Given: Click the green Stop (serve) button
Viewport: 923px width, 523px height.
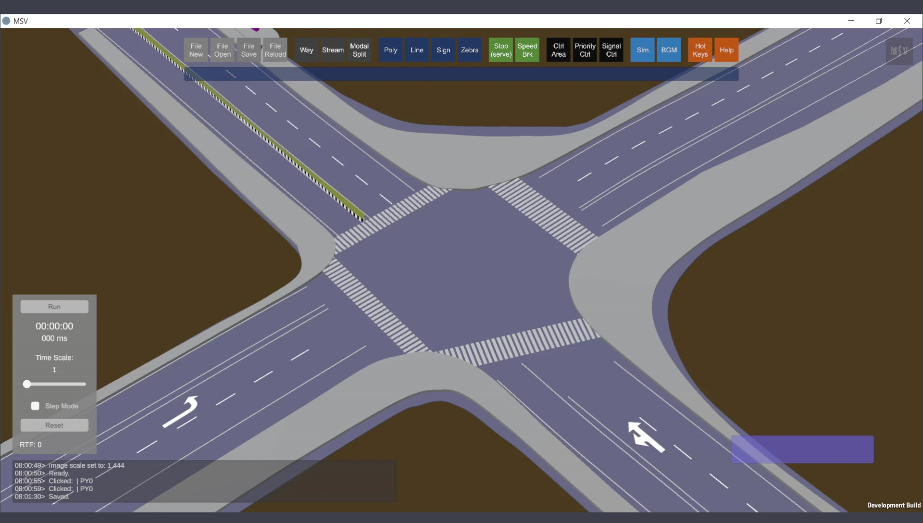Looking at the screenshot, I should 501,50.
